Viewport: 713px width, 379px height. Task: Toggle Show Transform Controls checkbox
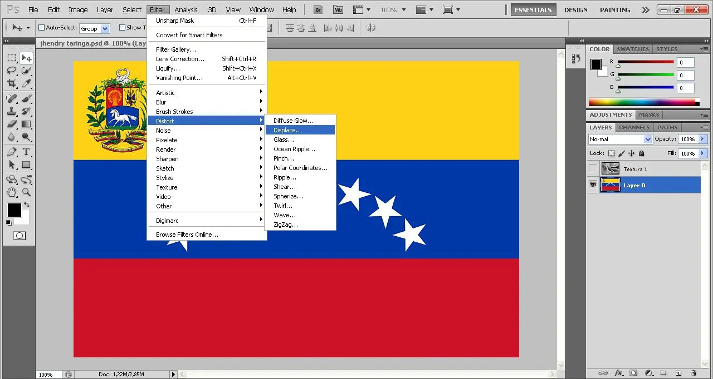(122, 27)
